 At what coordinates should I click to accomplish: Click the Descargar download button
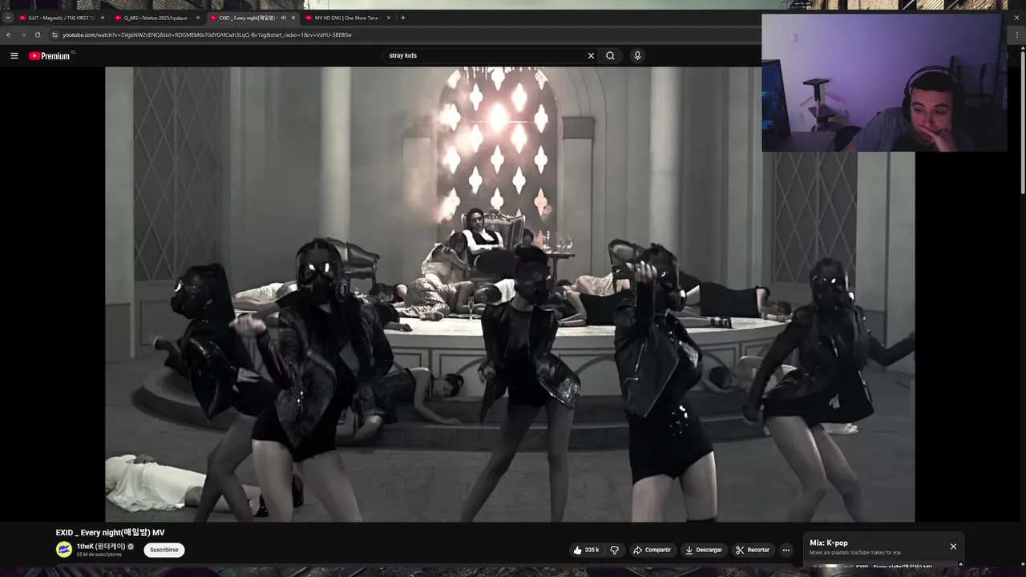click(704, 550)
